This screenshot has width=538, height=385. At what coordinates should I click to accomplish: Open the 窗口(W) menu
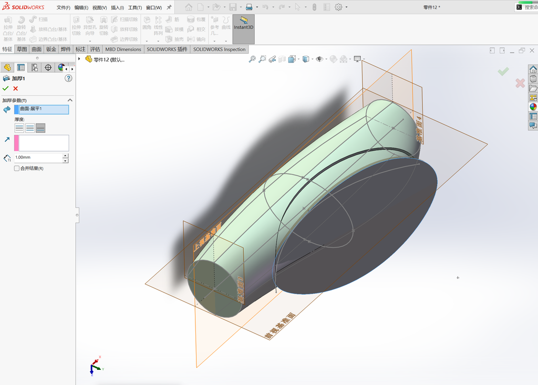click(x=154, y=7)
